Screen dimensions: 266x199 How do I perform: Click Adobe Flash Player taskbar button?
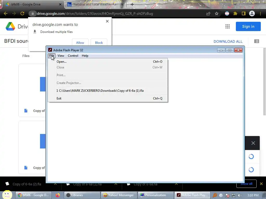pos(192,195)
